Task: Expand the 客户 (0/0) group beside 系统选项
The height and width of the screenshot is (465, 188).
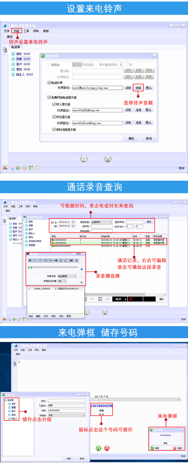Action: pos(13,64)
